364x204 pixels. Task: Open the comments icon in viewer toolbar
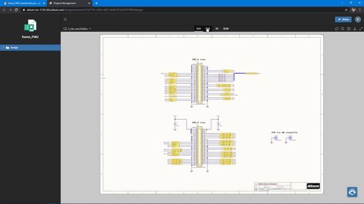click(337, 29)
